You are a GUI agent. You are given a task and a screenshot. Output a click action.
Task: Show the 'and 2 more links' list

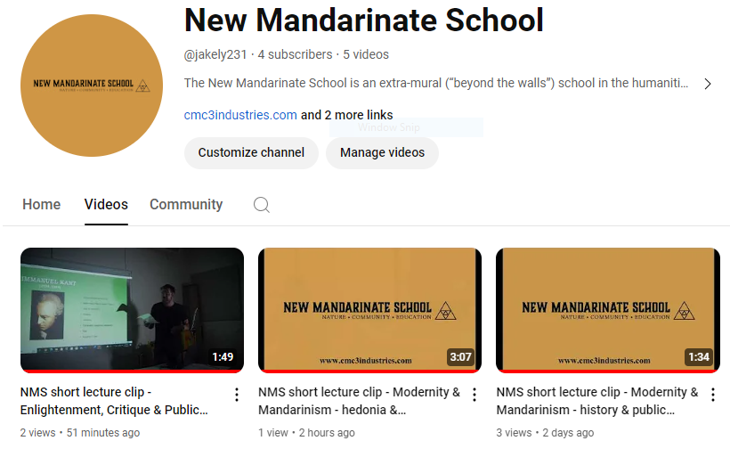[347, 115]
